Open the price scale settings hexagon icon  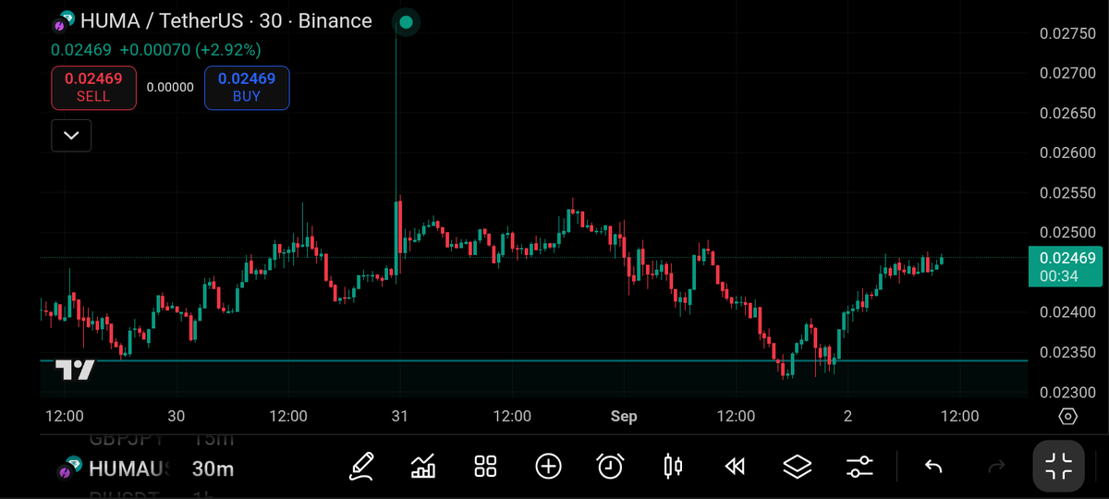tap(1068, 417)
